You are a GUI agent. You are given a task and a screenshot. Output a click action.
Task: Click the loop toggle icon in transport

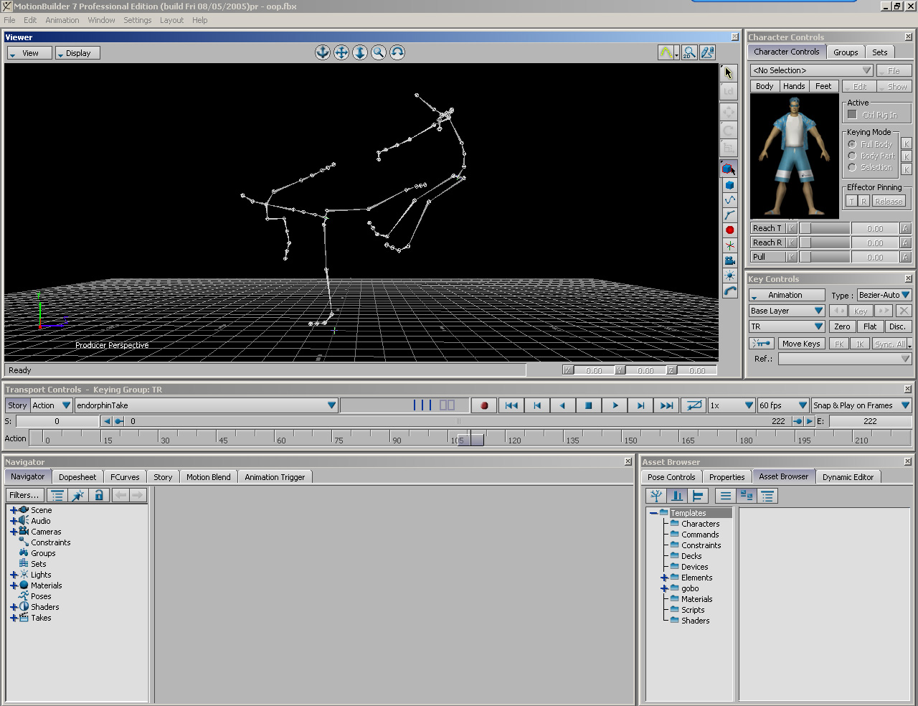(x=694, y=405)
